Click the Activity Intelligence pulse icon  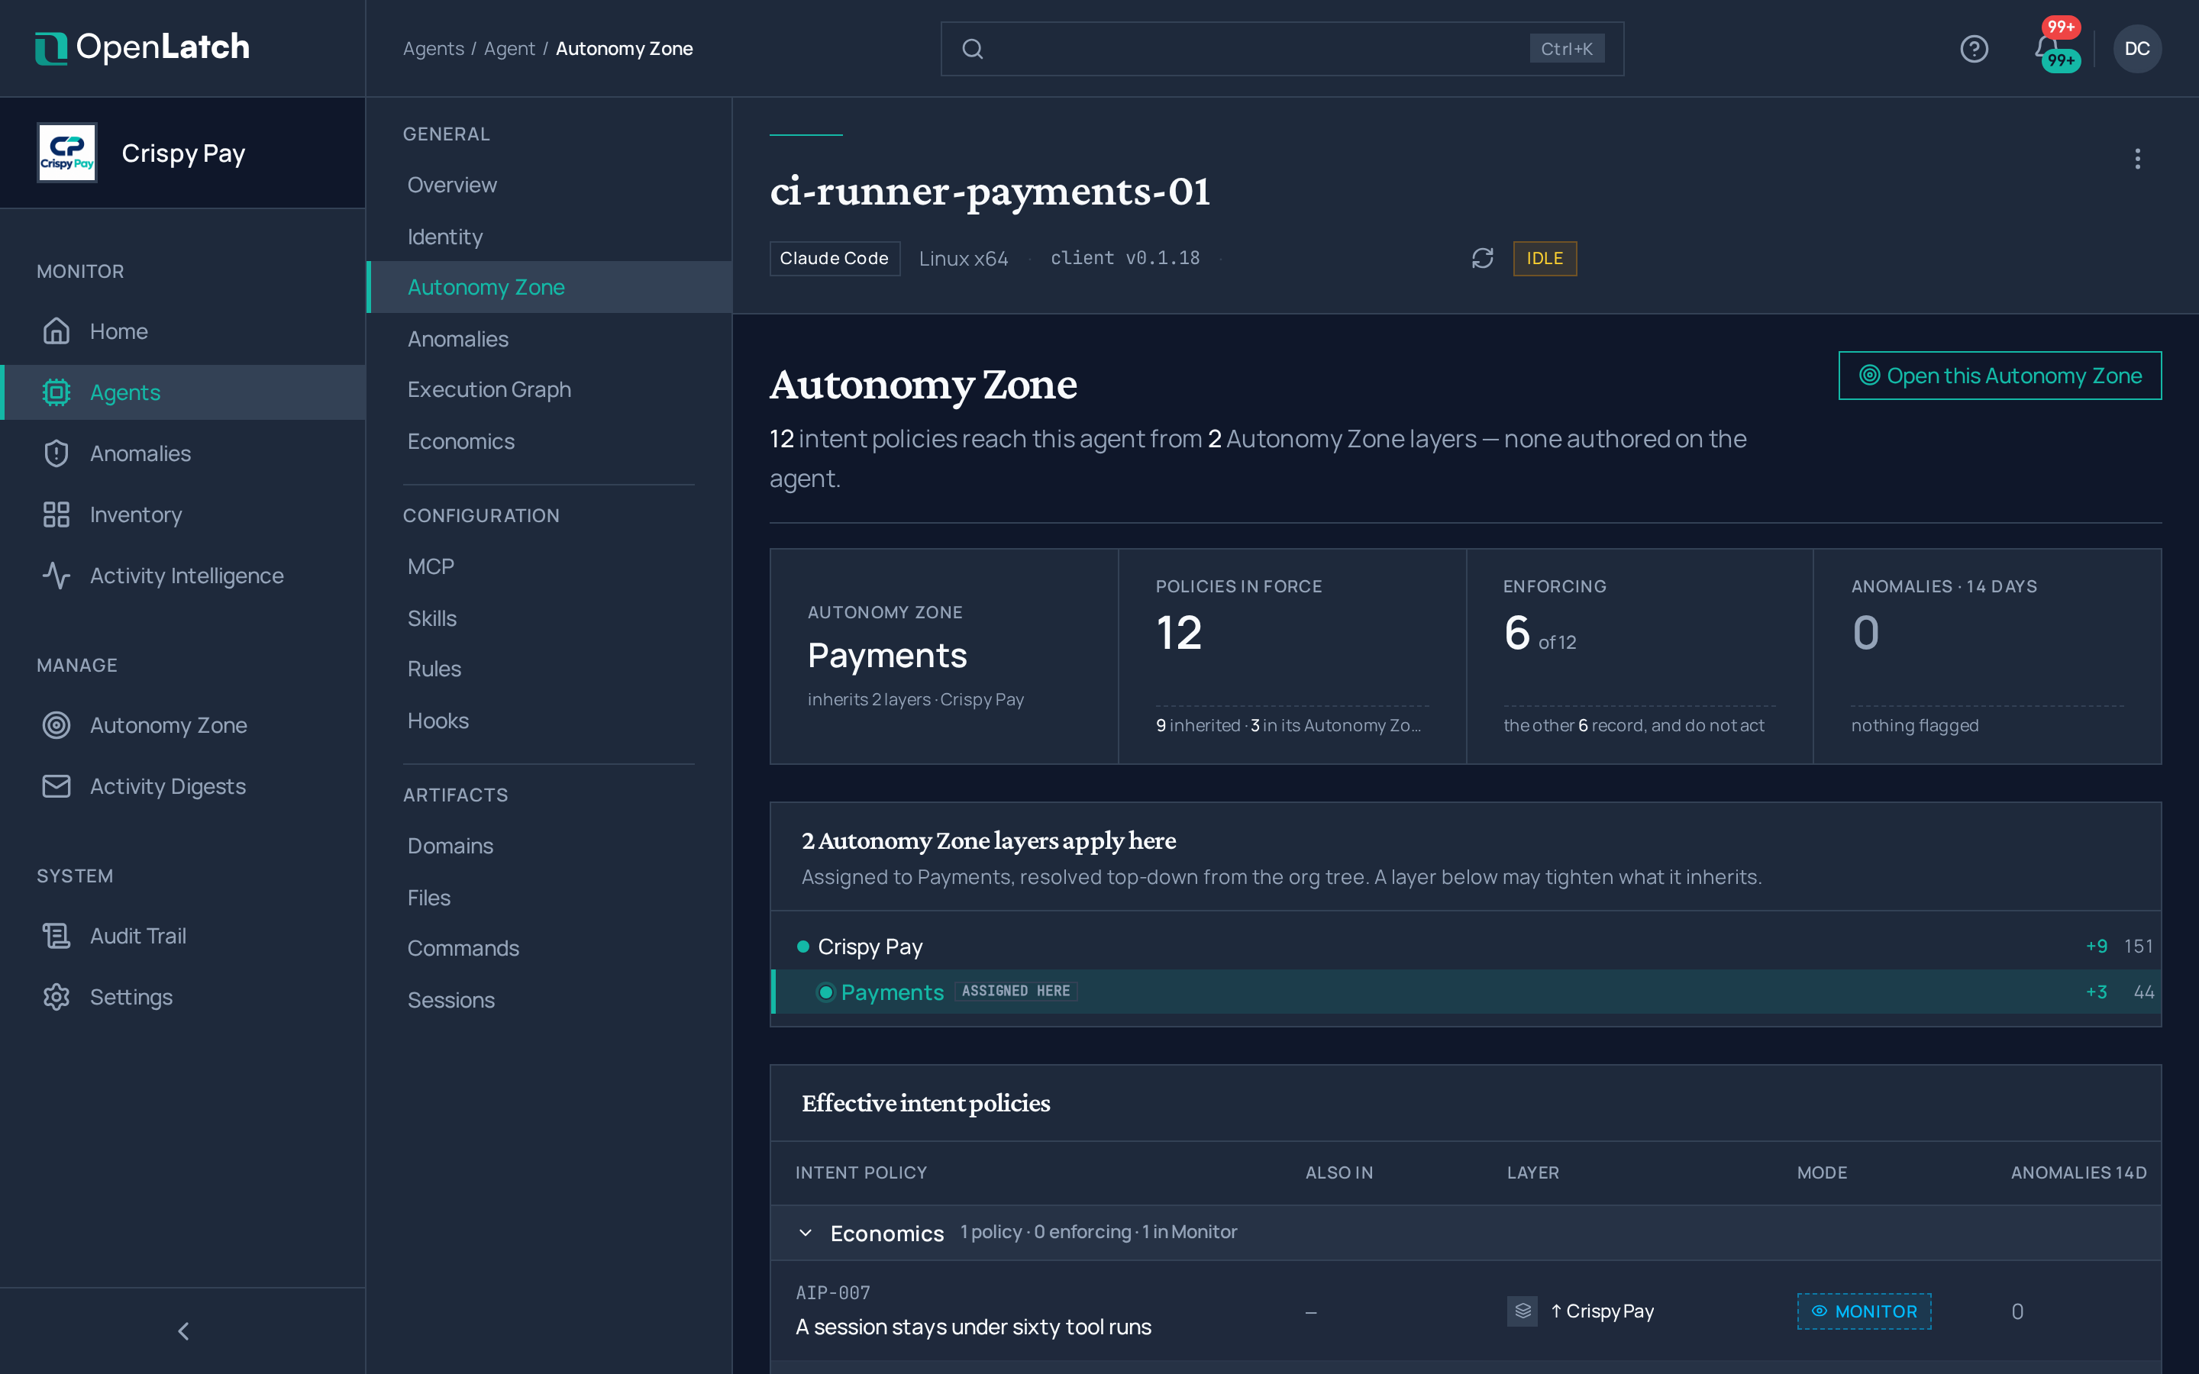(57, 576)
